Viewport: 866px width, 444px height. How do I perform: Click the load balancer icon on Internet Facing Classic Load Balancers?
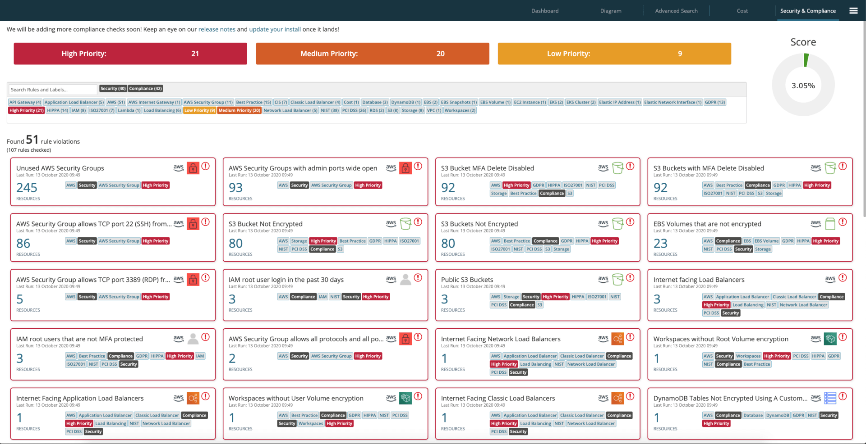click(618, 398)
